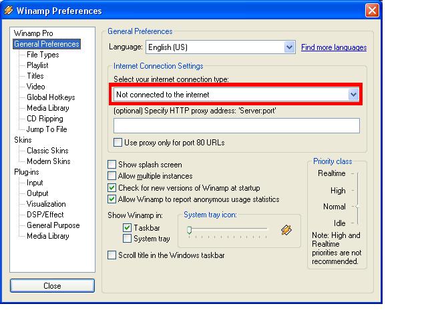This screenshot has height=332, width=434.
Task: Go to Modern Skins section
Action: coord(49,161)
